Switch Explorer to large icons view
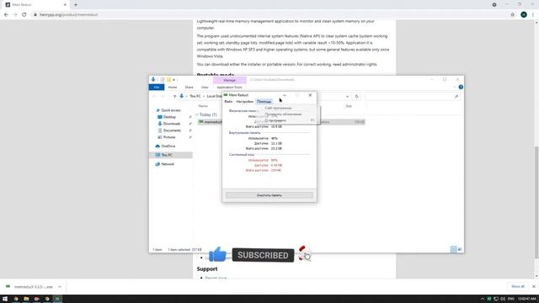Image resolution: width=539 pixels, height=303 pixels. pyautogui.click(x=460, y=249)
